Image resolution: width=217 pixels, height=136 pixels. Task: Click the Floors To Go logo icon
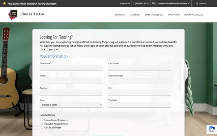13,15
